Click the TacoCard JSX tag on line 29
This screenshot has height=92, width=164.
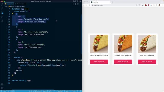pos(33,65)
